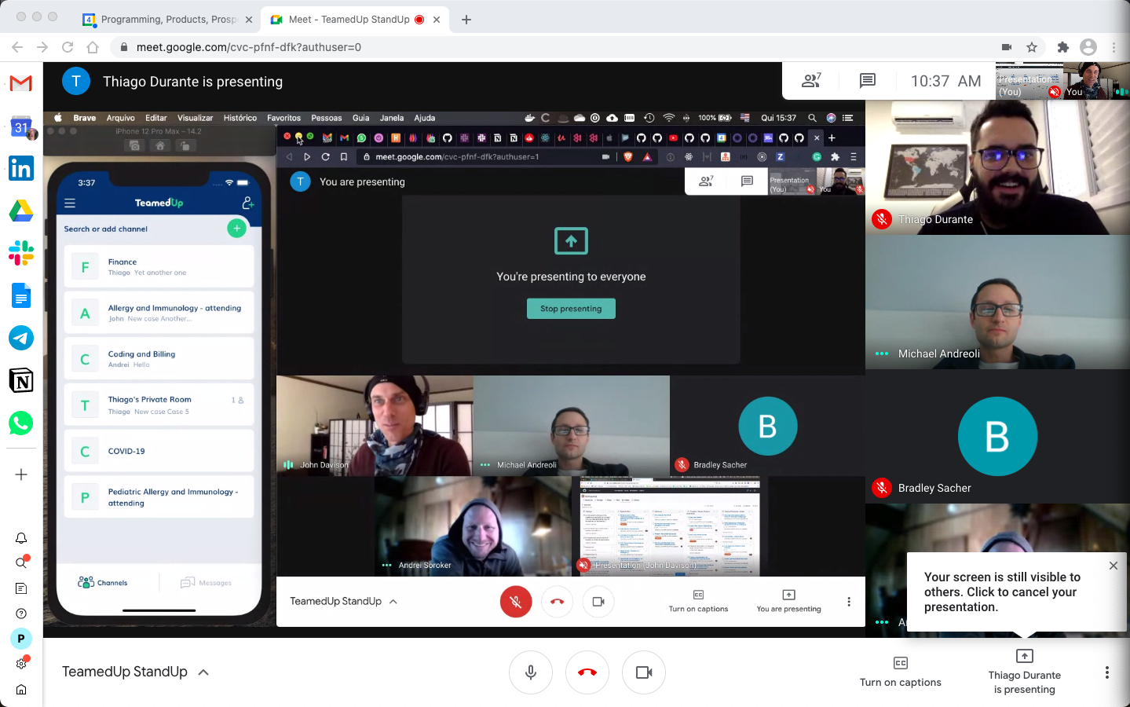Hang up the call
1130x707 pixels.
pos(587,672)
